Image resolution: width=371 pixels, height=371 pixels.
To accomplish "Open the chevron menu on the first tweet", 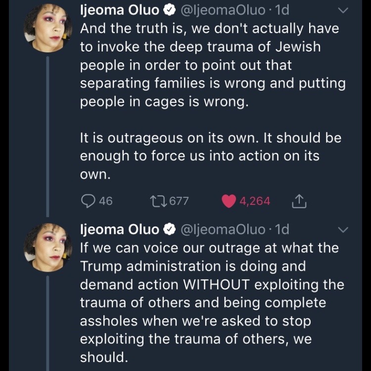I will pos(342,10).
